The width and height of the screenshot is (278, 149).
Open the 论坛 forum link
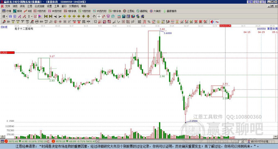tap(257, 2)
